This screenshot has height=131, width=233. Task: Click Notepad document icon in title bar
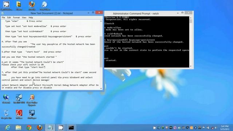pos(3,13)
